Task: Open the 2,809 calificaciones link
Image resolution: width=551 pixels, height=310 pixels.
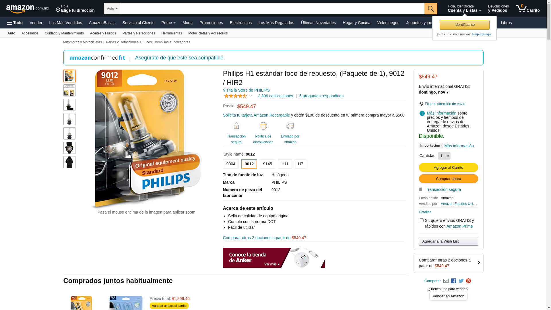Action: (x=275, y=96)
